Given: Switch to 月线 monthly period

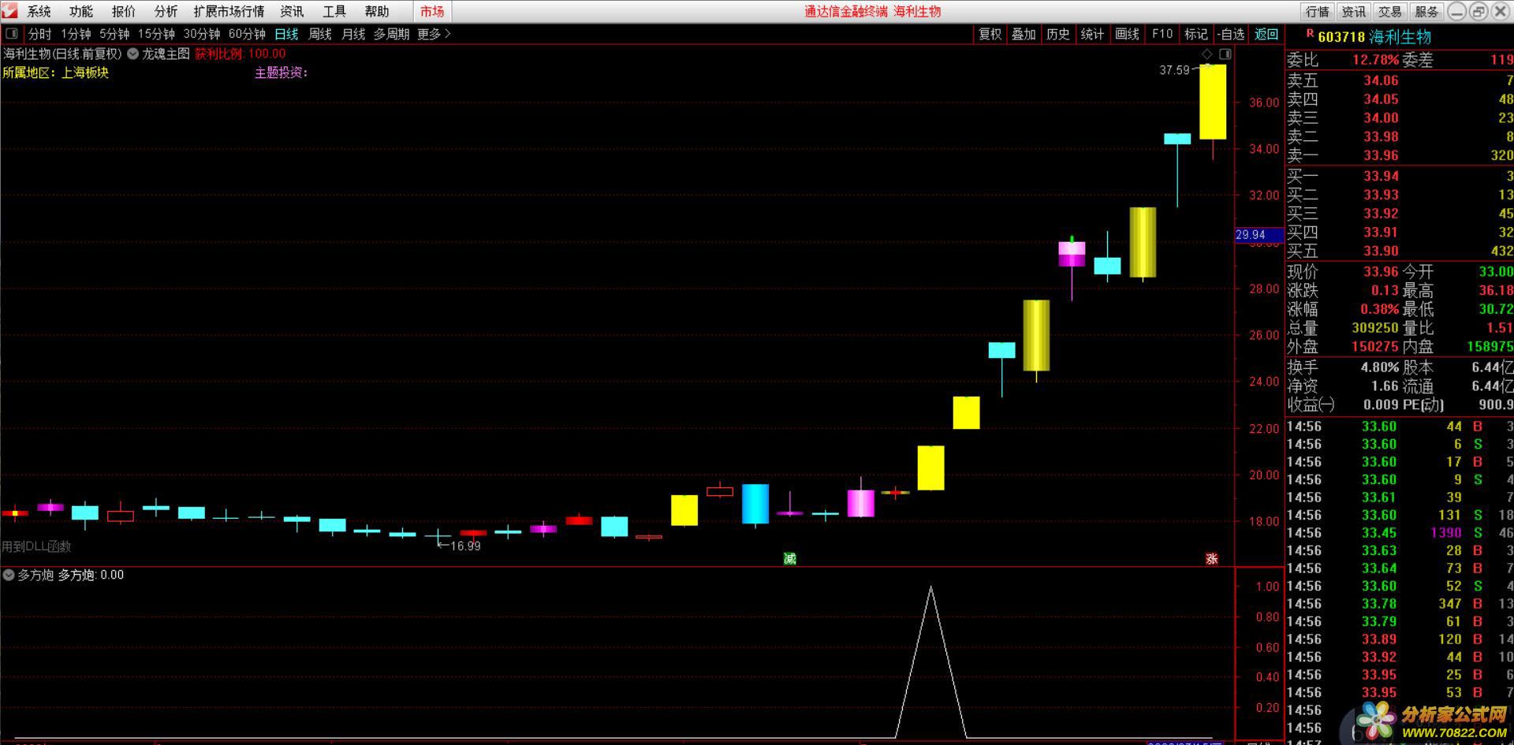Looking at the screenshot, I should (353, 34).
